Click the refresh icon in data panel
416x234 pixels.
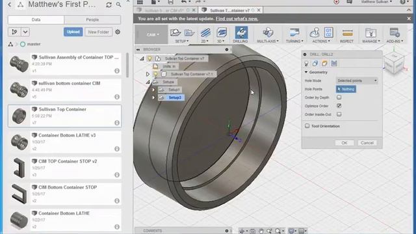tap(109, 5)
